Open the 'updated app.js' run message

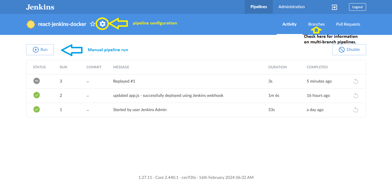[x=168, y=95]
